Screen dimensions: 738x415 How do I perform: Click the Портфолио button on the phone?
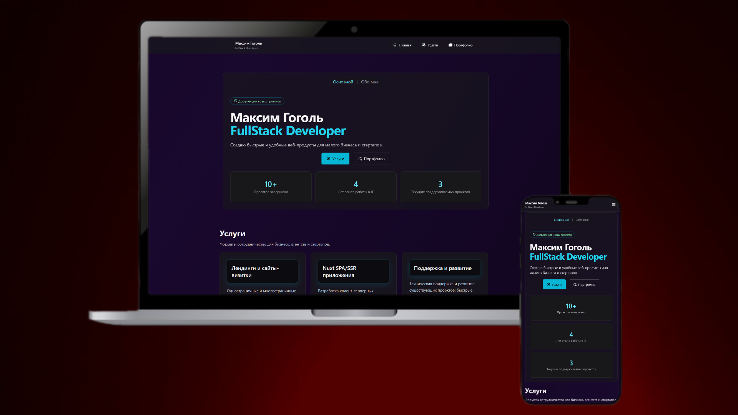tap(584, 284)
